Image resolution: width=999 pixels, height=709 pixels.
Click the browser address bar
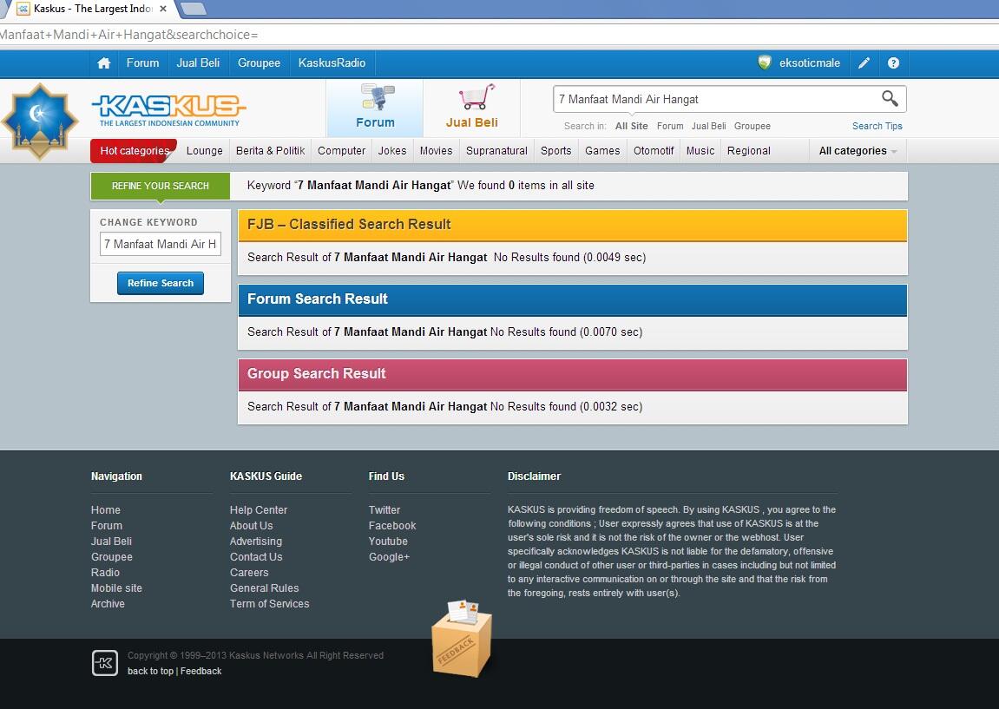tap(500, 35)
